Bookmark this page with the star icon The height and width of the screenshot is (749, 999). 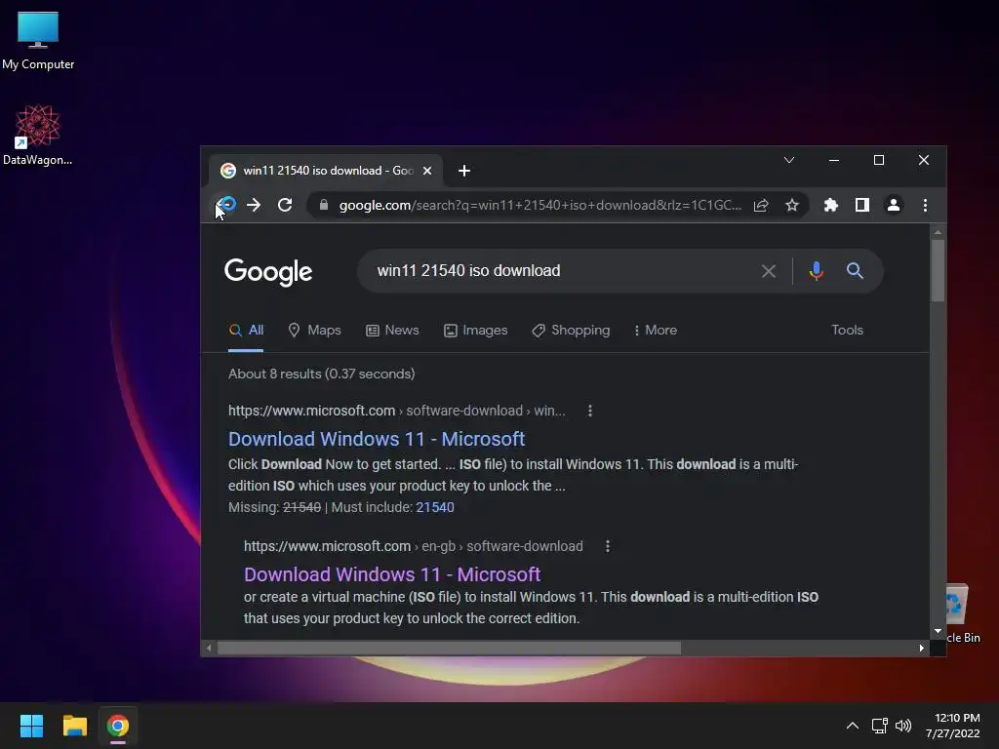click(792, 205)
